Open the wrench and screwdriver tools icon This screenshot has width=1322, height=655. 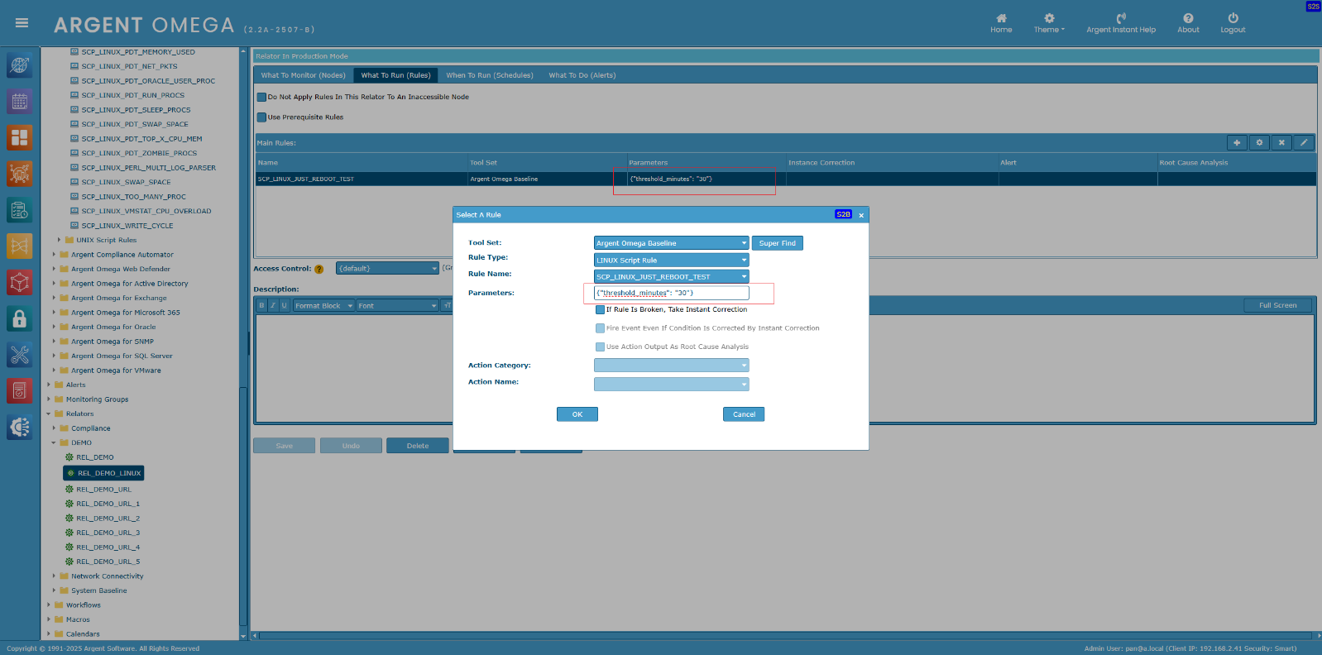point(20,355)
